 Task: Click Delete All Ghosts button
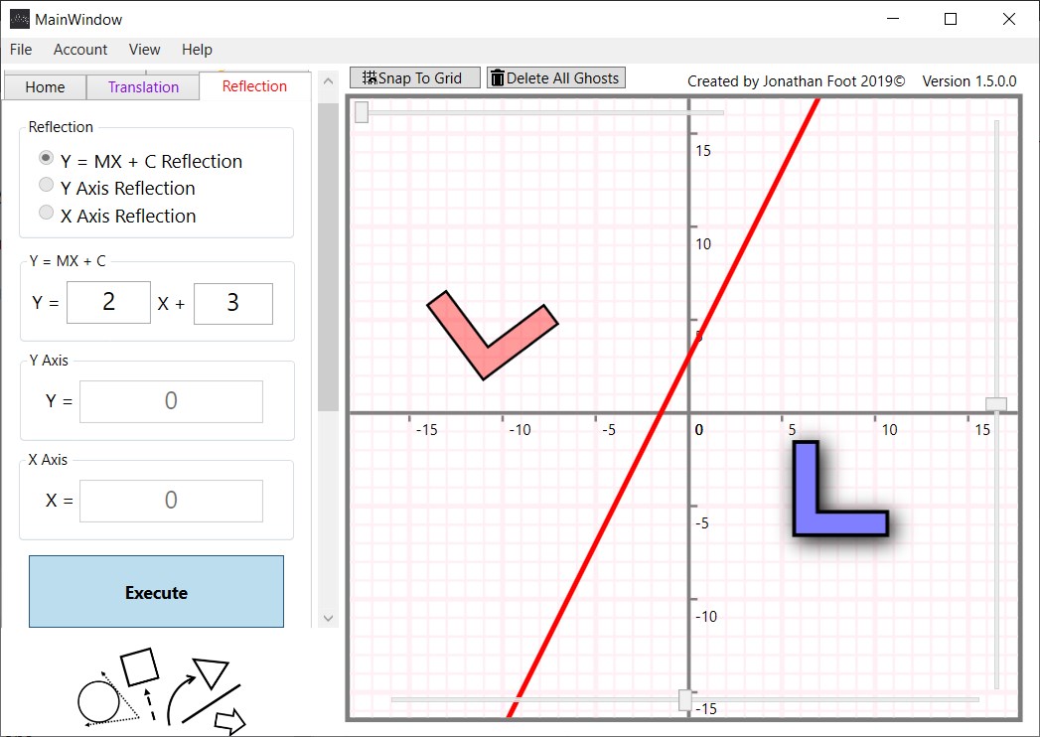556,77
